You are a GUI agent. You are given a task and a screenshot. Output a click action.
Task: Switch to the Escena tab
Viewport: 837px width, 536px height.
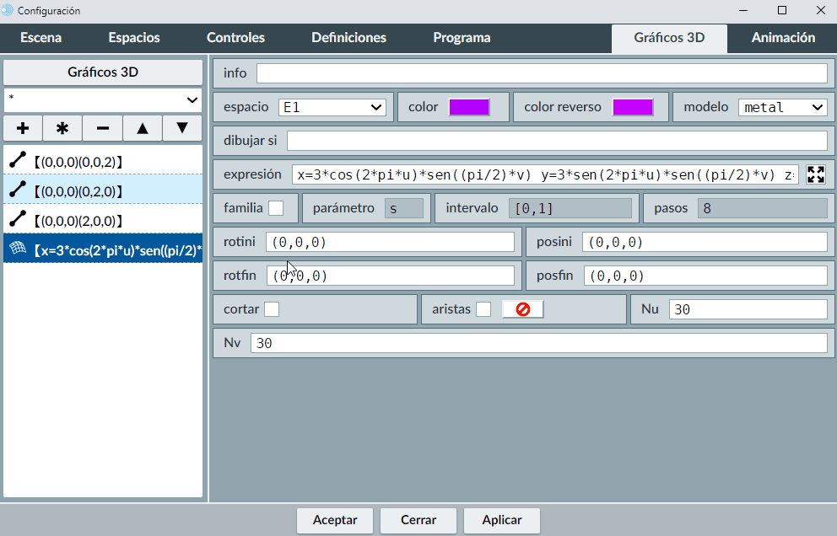(x=40, y=37)
